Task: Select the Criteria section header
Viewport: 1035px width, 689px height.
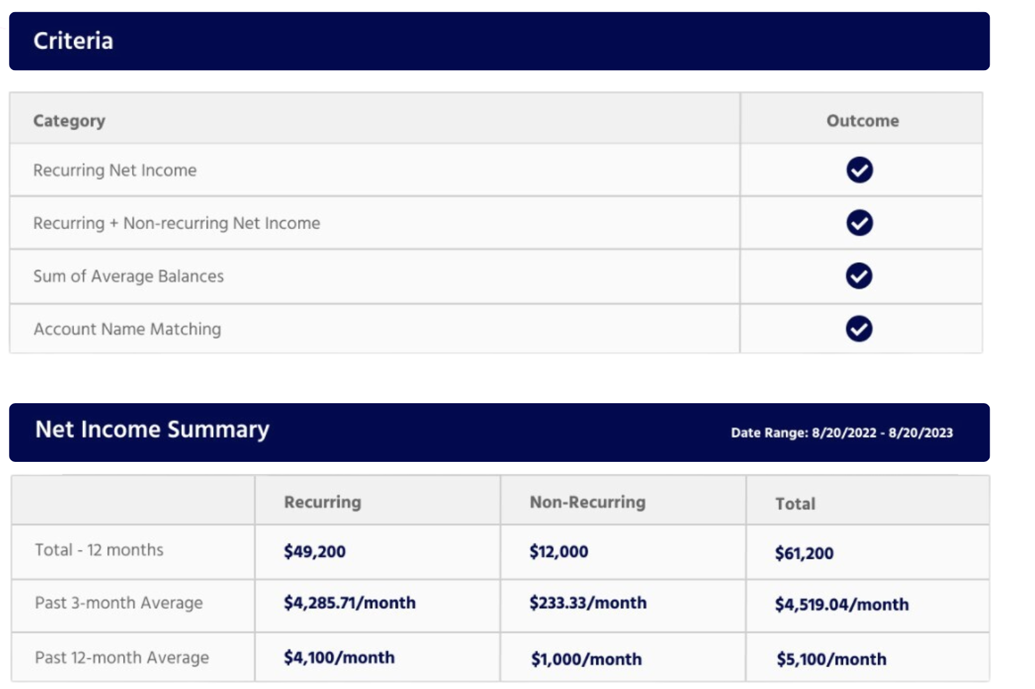Action: tap(73, 41)
